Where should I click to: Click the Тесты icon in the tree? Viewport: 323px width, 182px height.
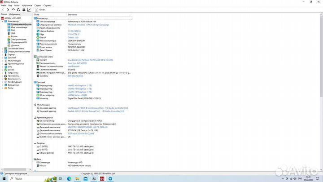click(5, 88)
